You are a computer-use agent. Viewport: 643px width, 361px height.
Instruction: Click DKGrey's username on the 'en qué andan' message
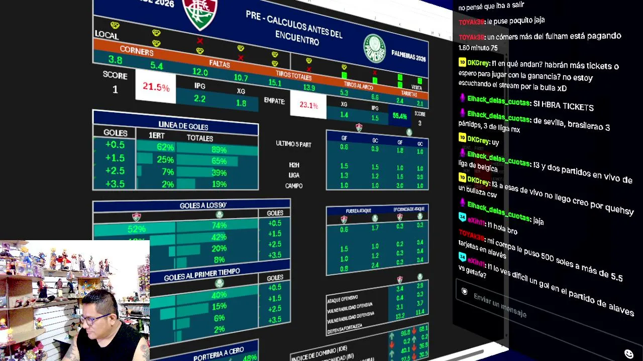479,64
